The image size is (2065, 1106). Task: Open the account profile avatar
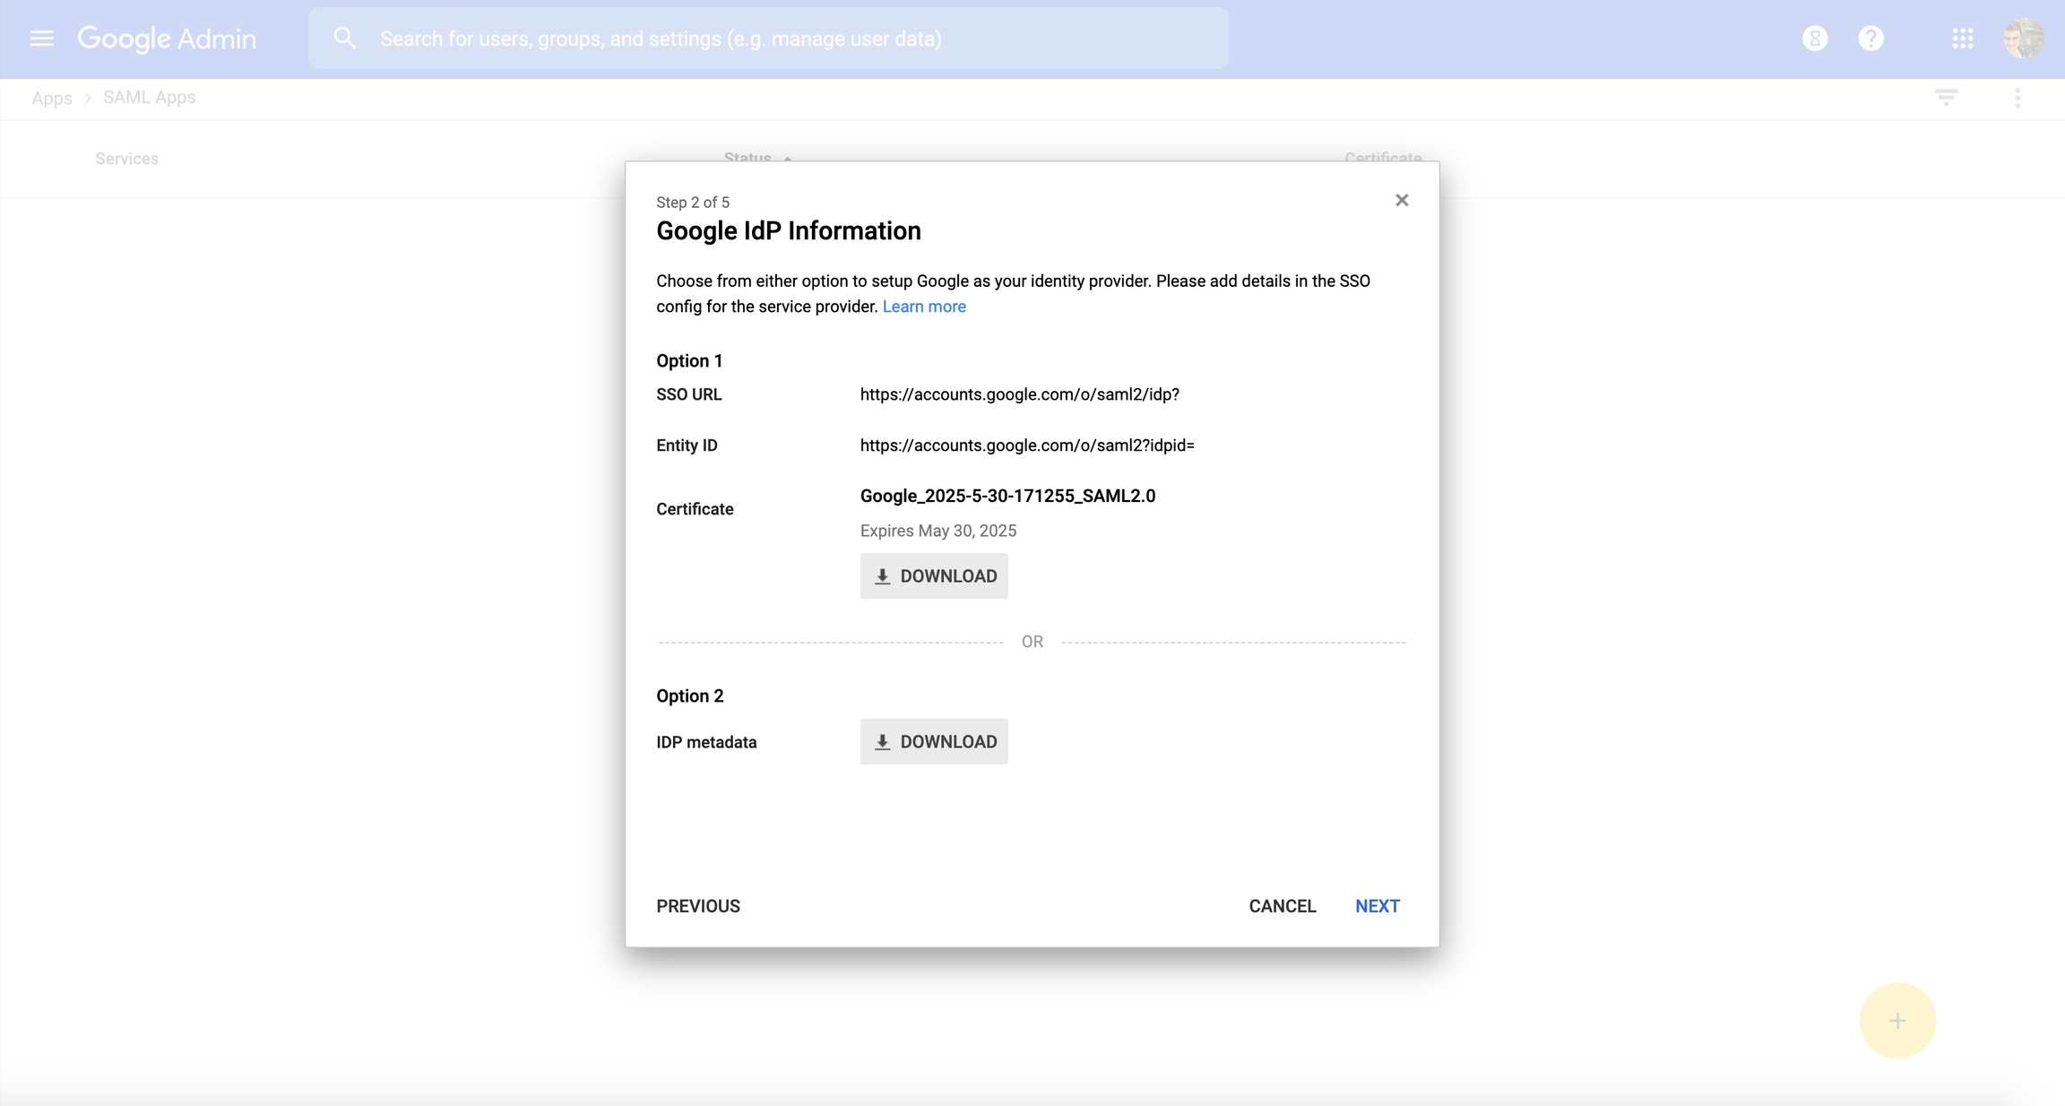click(2024, 39)
